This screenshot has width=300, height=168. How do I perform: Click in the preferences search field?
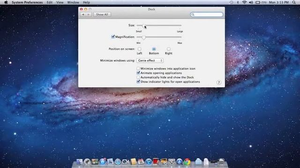click(206, 14)
